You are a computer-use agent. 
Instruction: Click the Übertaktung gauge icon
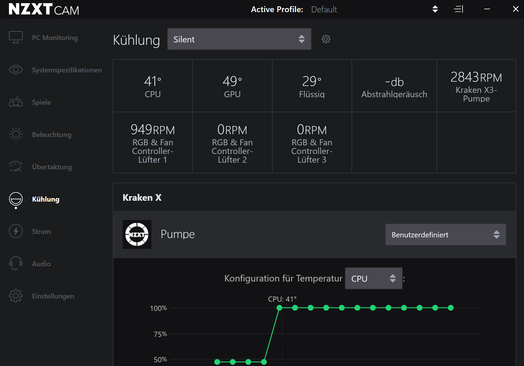click(x=16, y=167)
